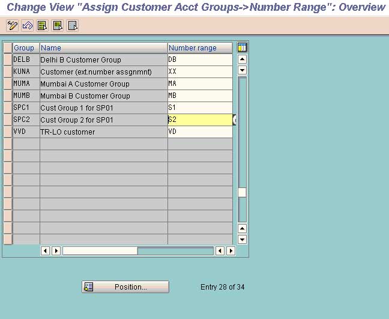Click the Number range field containing S1
This screenshot has width=389, height=319.
click(x=200, y=108)
